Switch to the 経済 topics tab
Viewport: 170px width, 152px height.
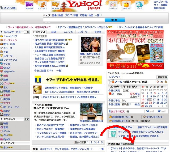(54, 32)
